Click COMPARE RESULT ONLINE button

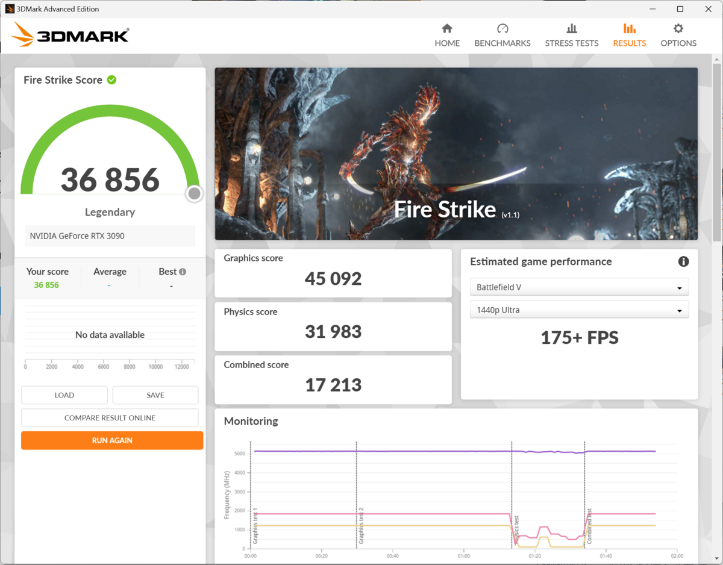(x=110, y=418)
